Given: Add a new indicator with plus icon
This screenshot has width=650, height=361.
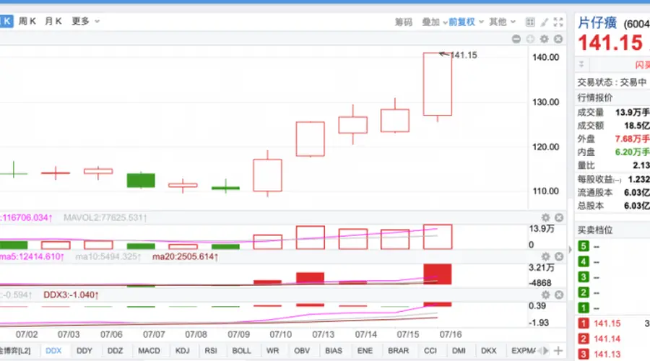Looking at the screenshot, I should 558,351.
